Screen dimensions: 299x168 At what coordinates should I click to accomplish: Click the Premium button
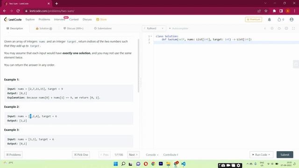(x=254, y=20)
